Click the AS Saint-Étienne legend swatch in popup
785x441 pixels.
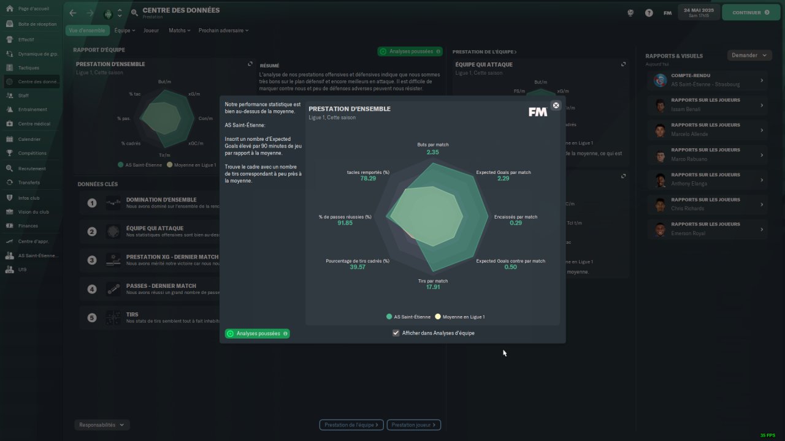point(389,317)
